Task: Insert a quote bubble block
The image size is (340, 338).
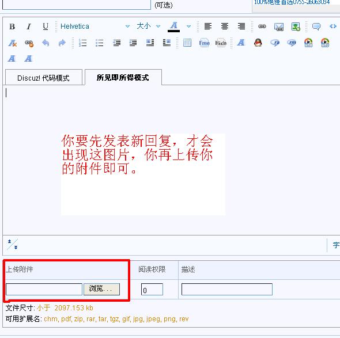Action: tap(316, 26)
